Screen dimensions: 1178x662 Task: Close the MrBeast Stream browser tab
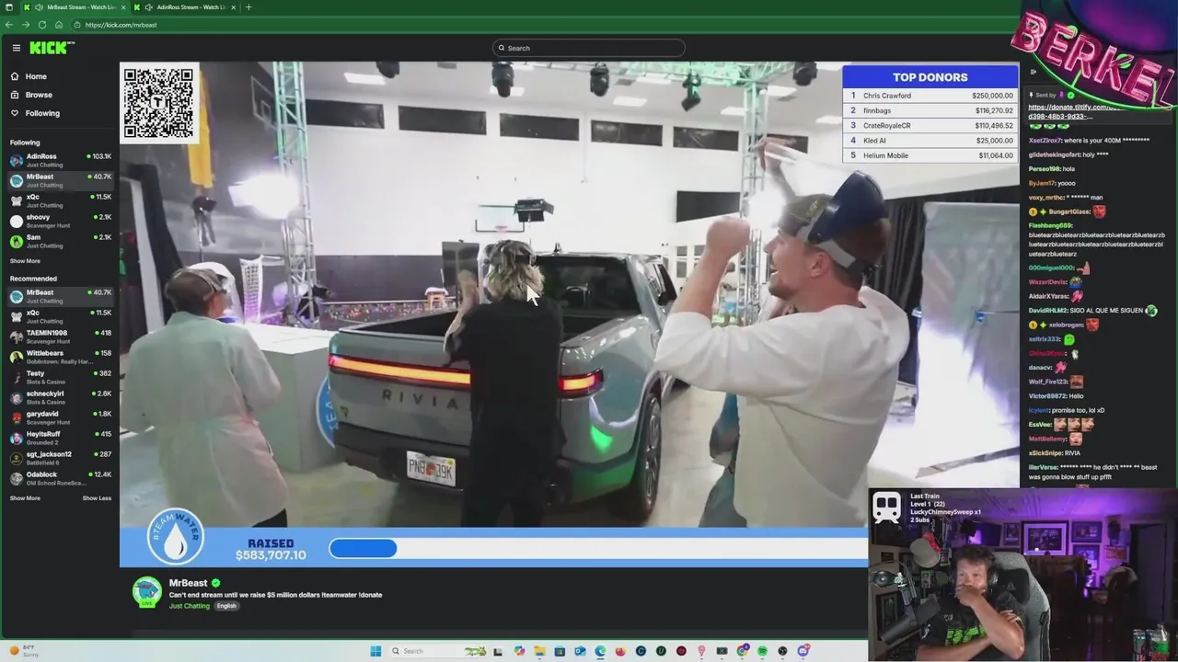(123, 7)
